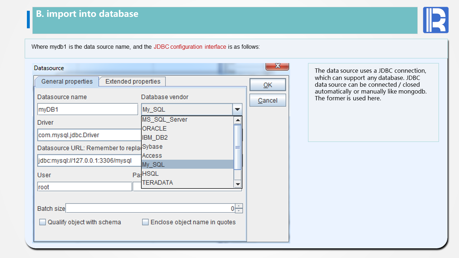Click the Datasource URL text field

click(x=89, y=161)
